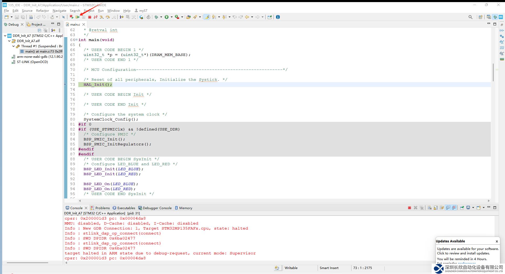The height and width of the screenshot is (274, 505).
Task: Open the toolbar search magnifier
Action: tap(470, 17)
